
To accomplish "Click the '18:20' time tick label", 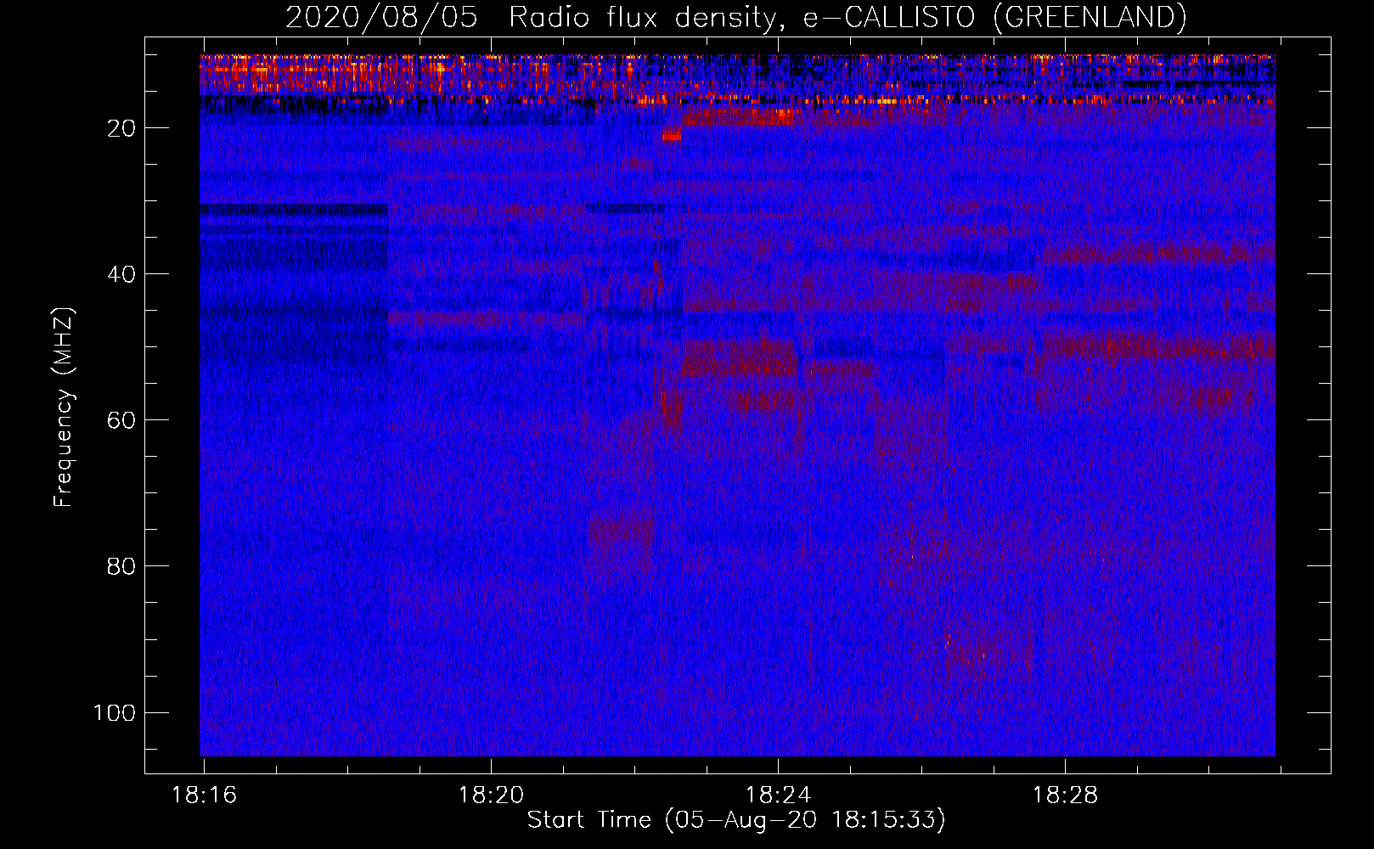I will click(x=491, y=796).
